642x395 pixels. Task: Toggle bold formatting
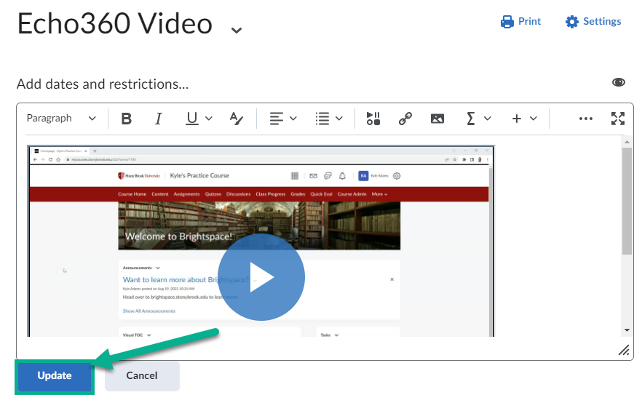tap(126, 119)
